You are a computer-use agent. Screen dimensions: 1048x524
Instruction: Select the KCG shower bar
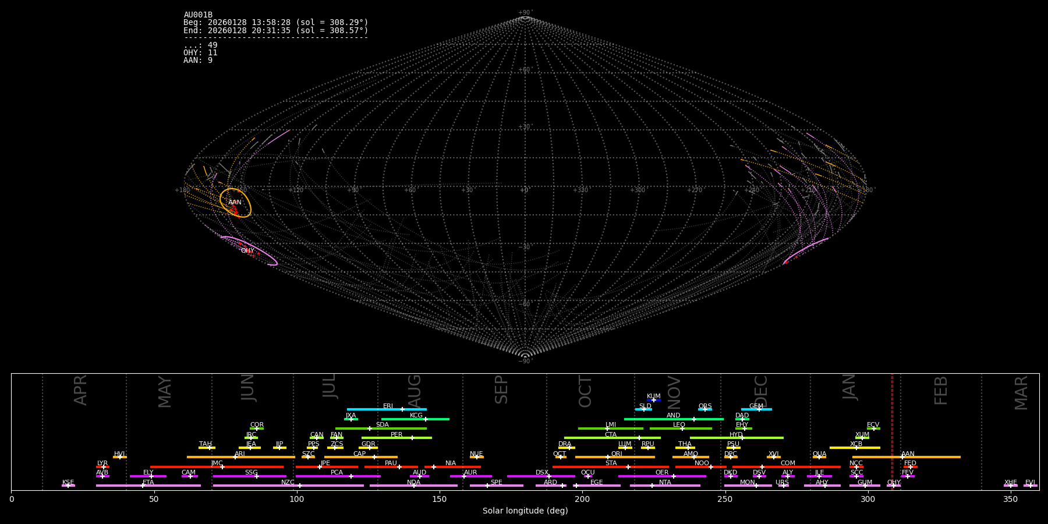(415, 419)
